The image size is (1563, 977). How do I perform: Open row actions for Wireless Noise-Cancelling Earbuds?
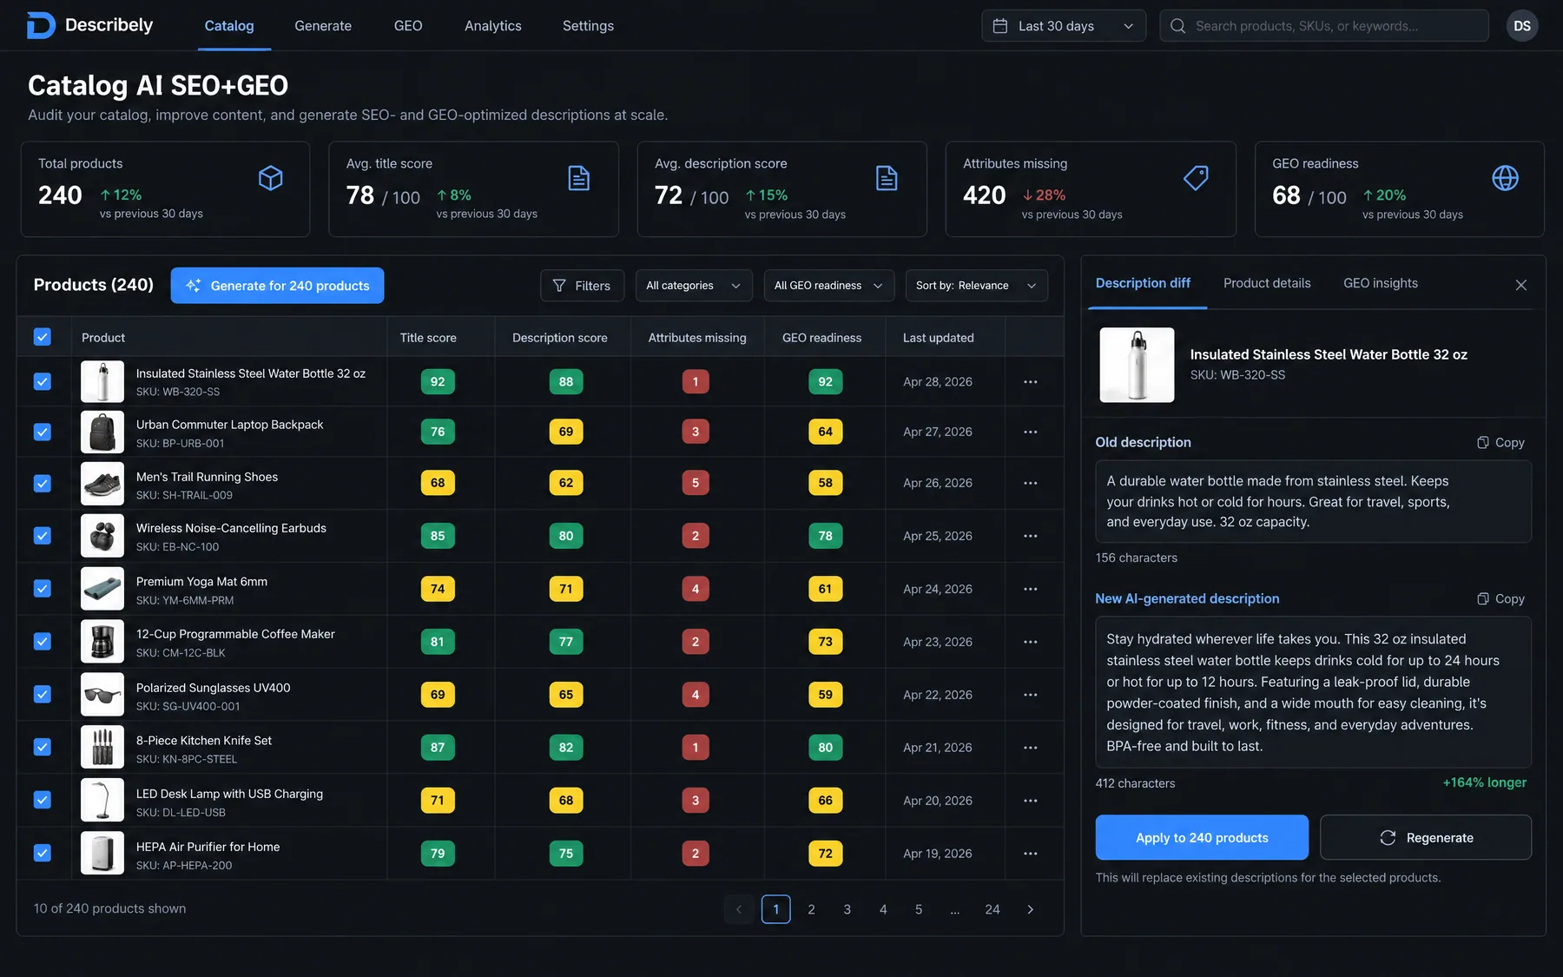pyautogui.click(x=1030, y=536)
